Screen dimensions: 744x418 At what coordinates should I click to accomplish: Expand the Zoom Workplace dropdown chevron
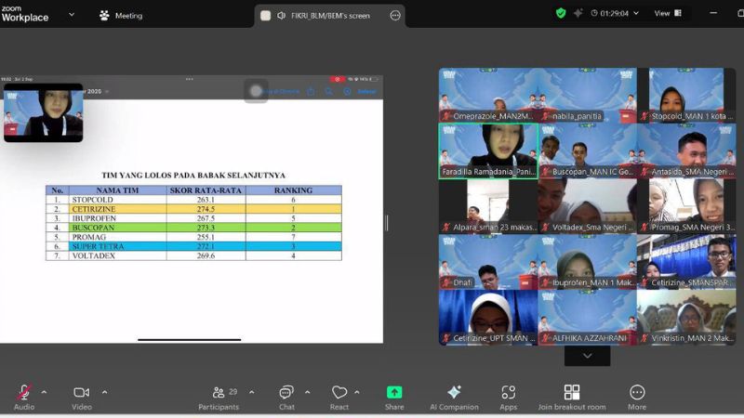pos(72,14)
